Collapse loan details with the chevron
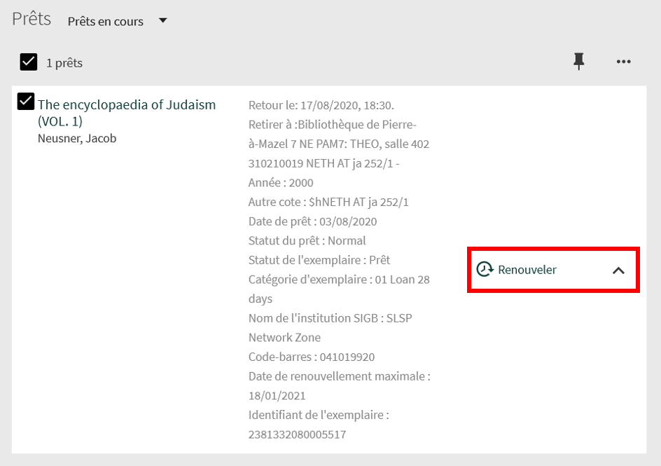This screenshot has width=661, height=466. pos(618,270)
